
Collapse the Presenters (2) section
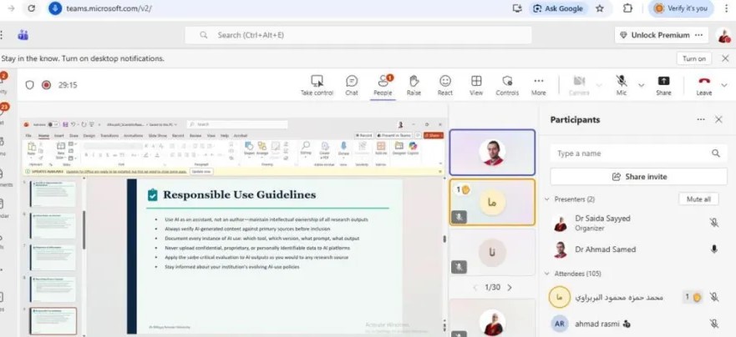coord(547,199)
